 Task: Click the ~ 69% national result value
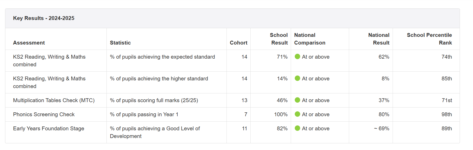pyautogui.click(x=382, y=128)
